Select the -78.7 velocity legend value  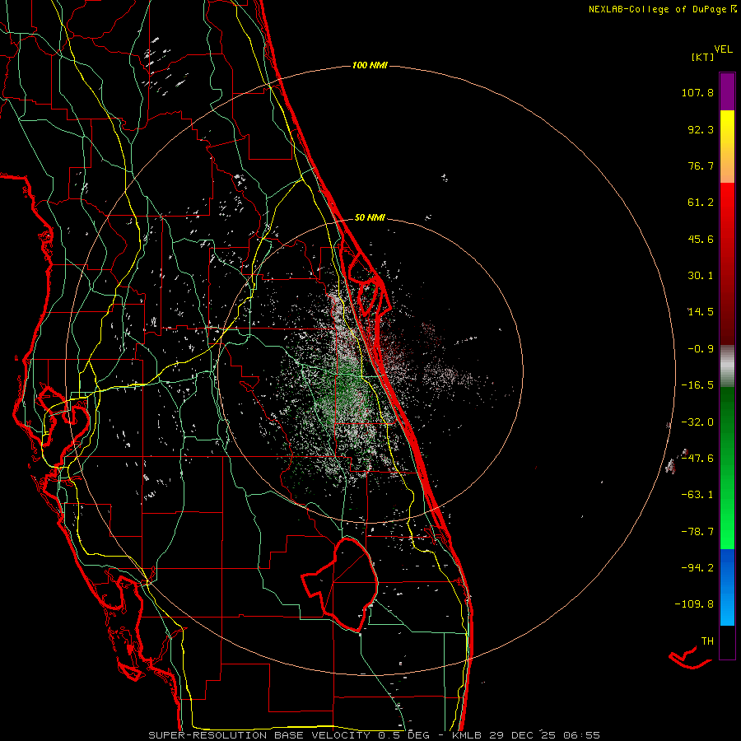(x=697, y=532)
